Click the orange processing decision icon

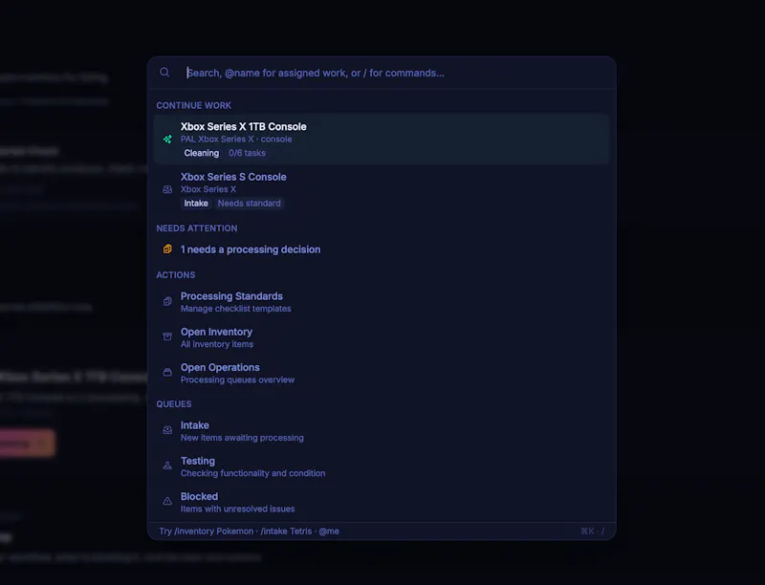coord(167,249)
